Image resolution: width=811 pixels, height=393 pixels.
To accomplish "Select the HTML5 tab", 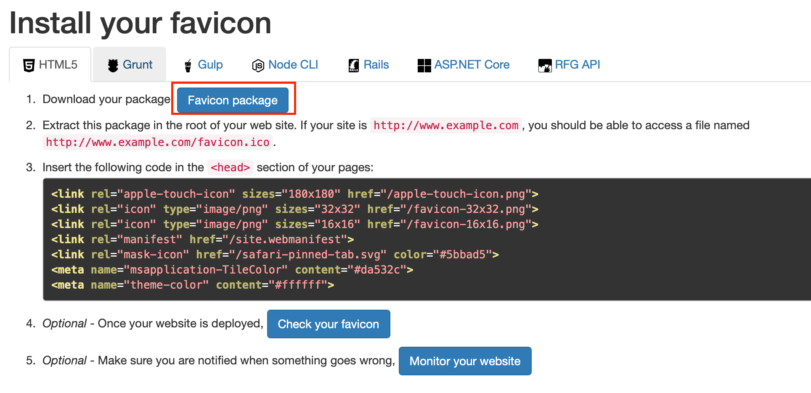I will click(50, 64).
